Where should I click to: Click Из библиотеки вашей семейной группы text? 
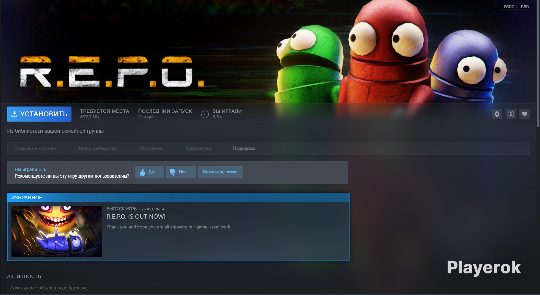[55, 131]
